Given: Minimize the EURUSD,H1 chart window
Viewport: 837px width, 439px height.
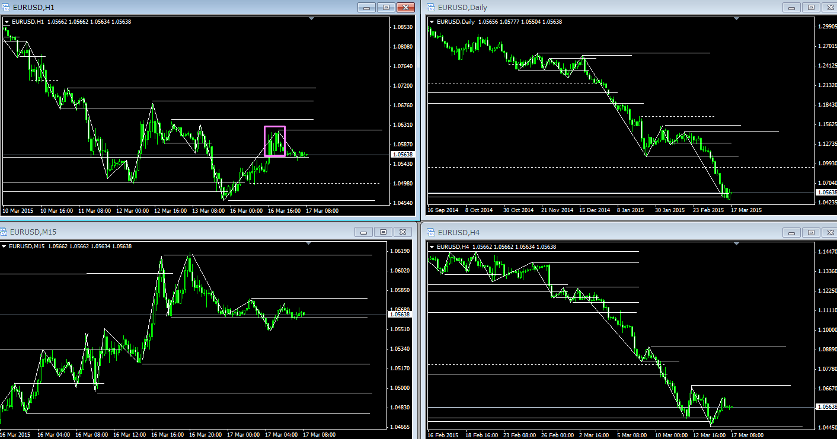Looking at the screenshot, I should [x=367, y=8].
